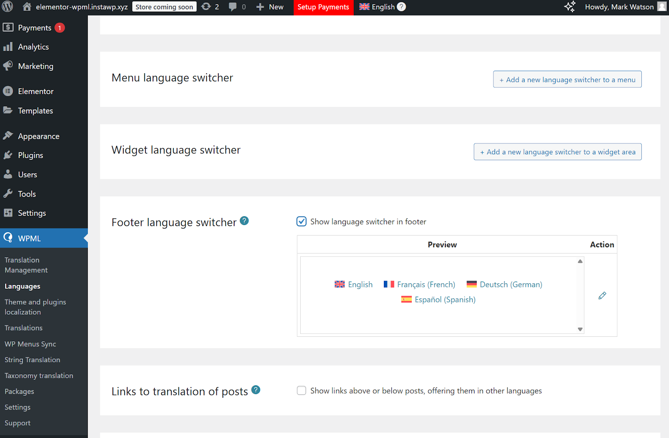This screenshot has width=669, height=438.
Task: Open the Translations submenu item
Action: 23,328
